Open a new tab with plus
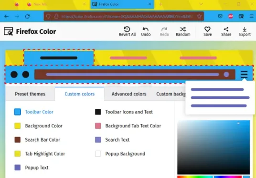Screen dimensions: 256x178 pyautogui.click(x=160, y=4)
